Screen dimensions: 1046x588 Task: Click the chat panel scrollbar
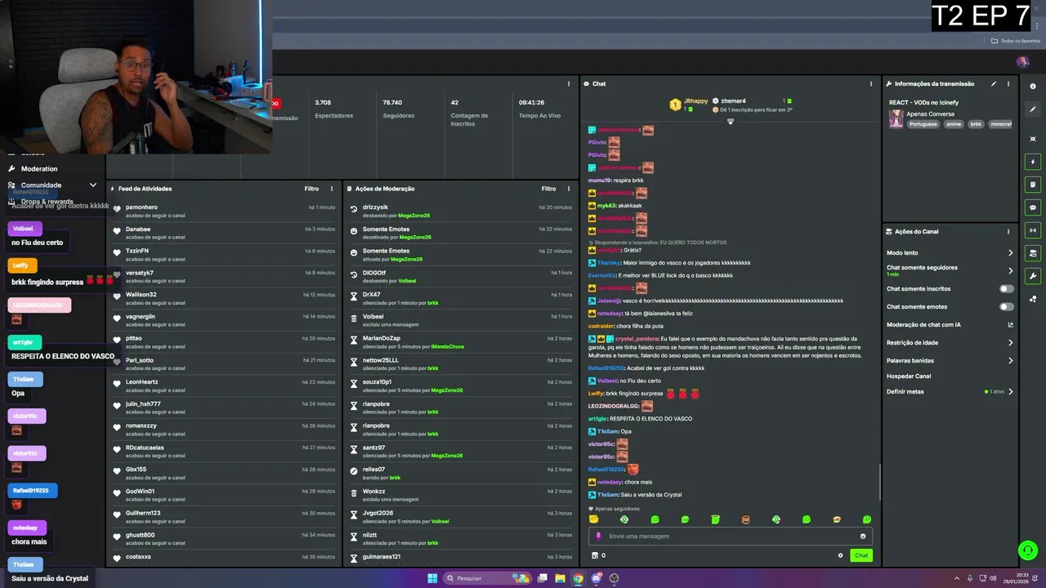click(880, 482)
